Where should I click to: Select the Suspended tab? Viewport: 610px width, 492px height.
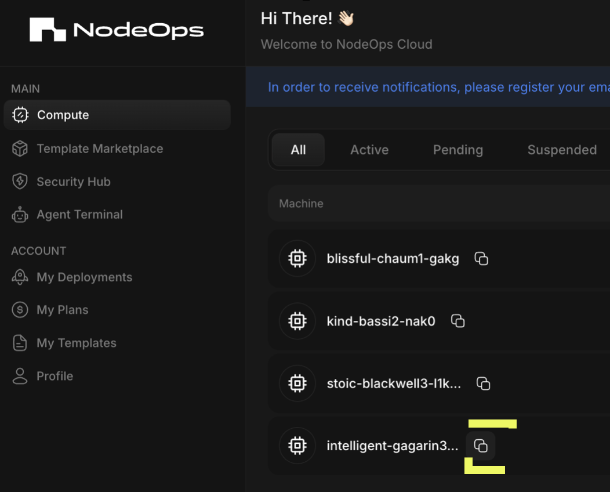pyautogui.click(x=562, y=150)
